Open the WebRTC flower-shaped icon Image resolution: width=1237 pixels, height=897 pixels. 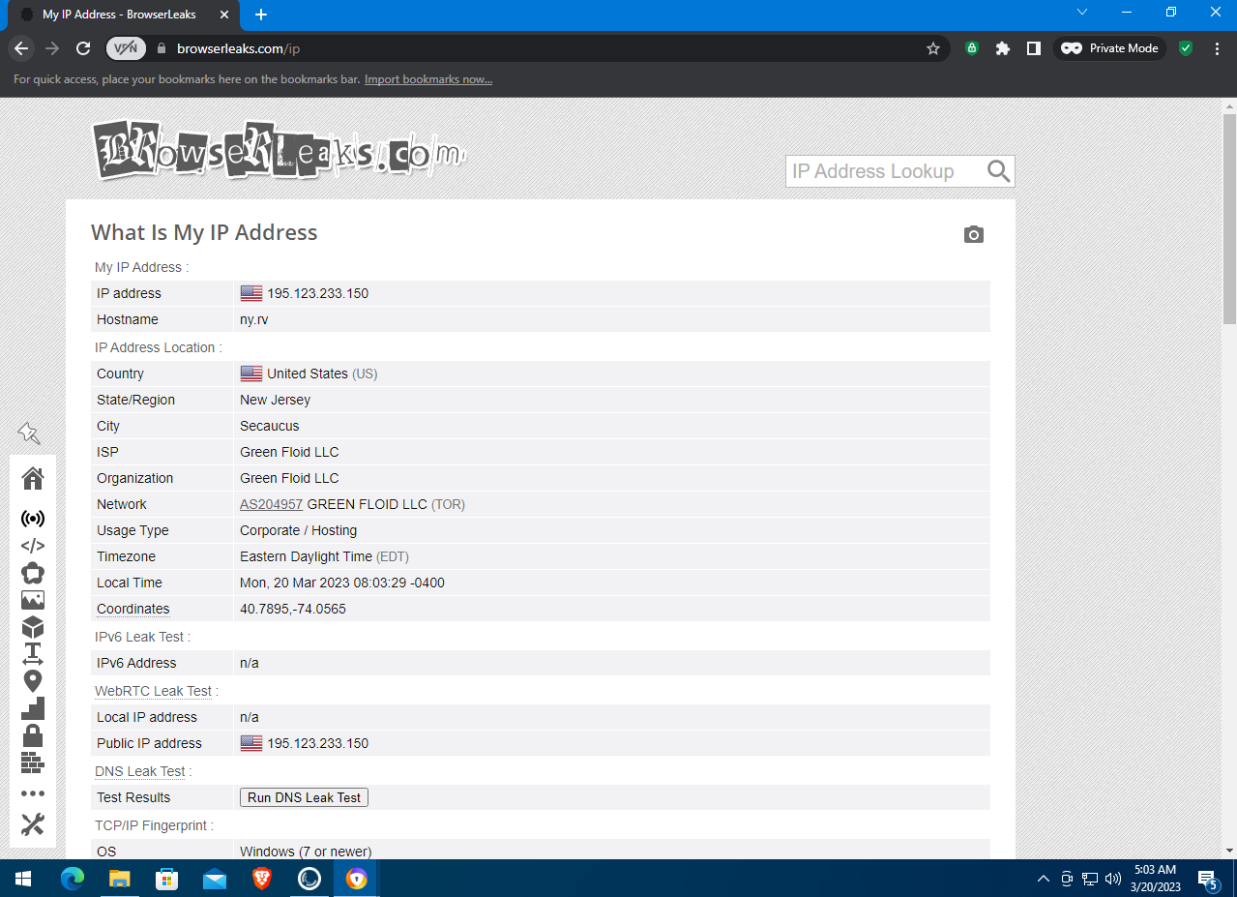click(33, 573)
